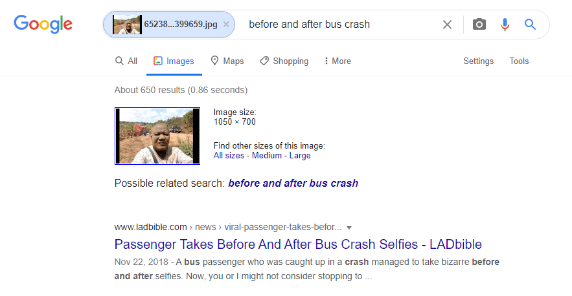Click the blue search magnifier button

[x=530, y=25]
